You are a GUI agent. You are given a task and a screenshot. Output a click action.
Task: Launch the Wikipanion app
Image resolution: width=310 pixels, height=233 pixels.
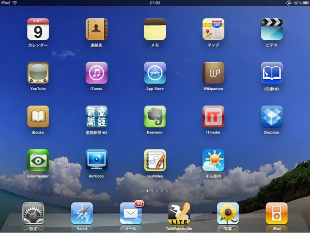click(x=213, y=73)
